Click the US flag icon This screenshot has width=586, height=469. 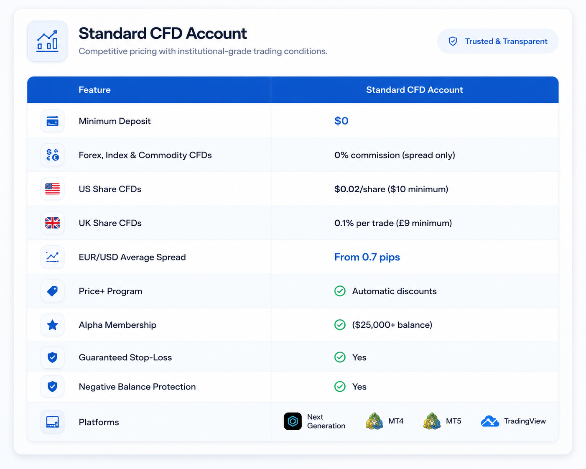coord(53,189)
